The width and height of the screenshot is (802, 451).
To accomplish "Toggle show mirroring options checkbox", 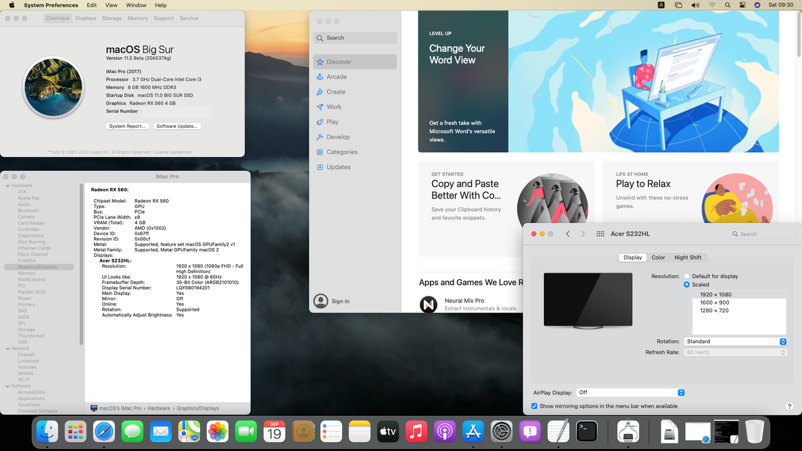I will pyautogui.click(x=534, y=406).
